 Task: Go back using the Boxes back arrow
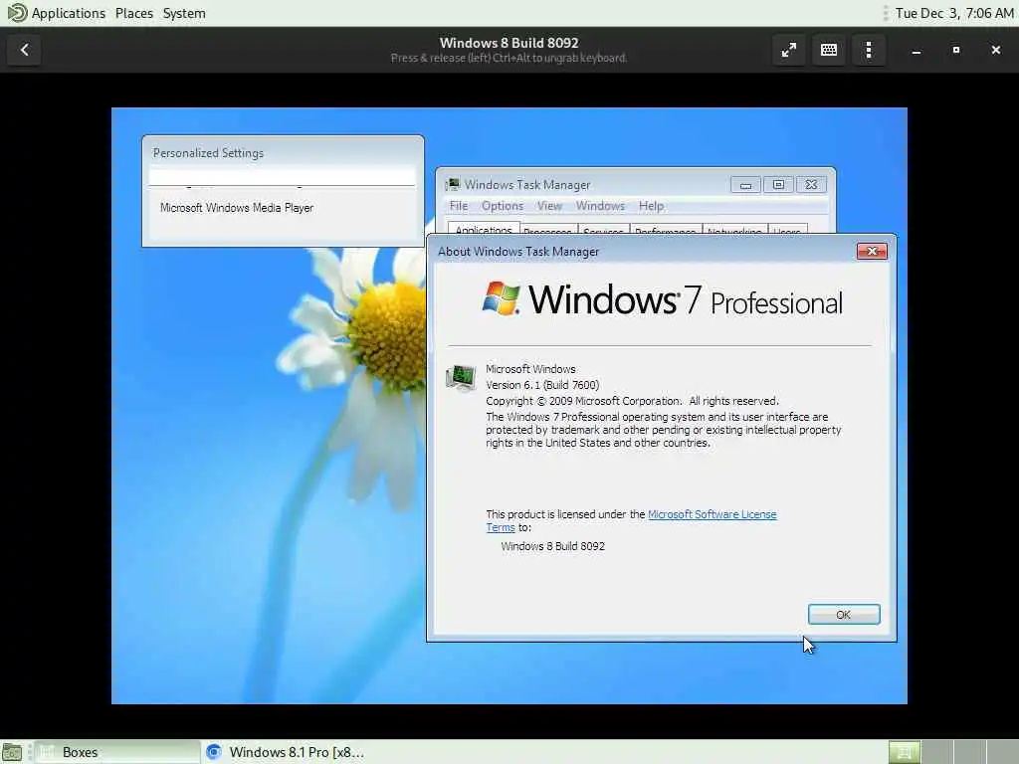click(24, 50)
